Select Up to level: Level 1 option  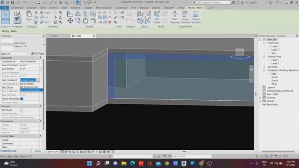31,87
